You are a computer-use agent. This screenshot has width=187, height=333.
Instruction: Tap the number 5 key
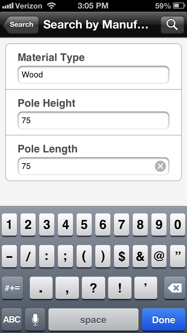[84, 225]
